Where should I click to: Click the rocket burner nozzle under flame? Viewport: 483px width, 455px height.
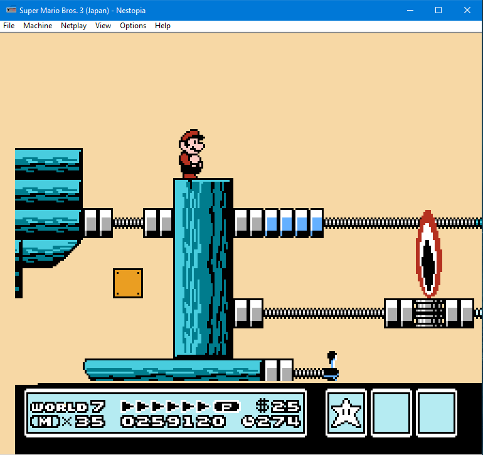click(429, 313)
